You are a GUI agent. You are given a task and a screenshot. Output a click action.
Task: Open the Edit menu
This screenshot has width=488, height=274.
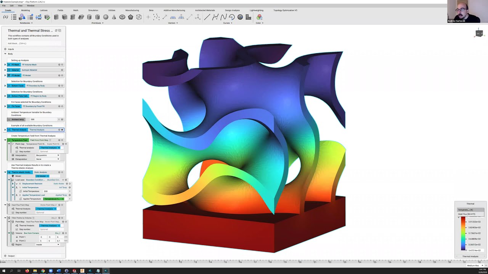pyautogui.click(x=12, y=6)
